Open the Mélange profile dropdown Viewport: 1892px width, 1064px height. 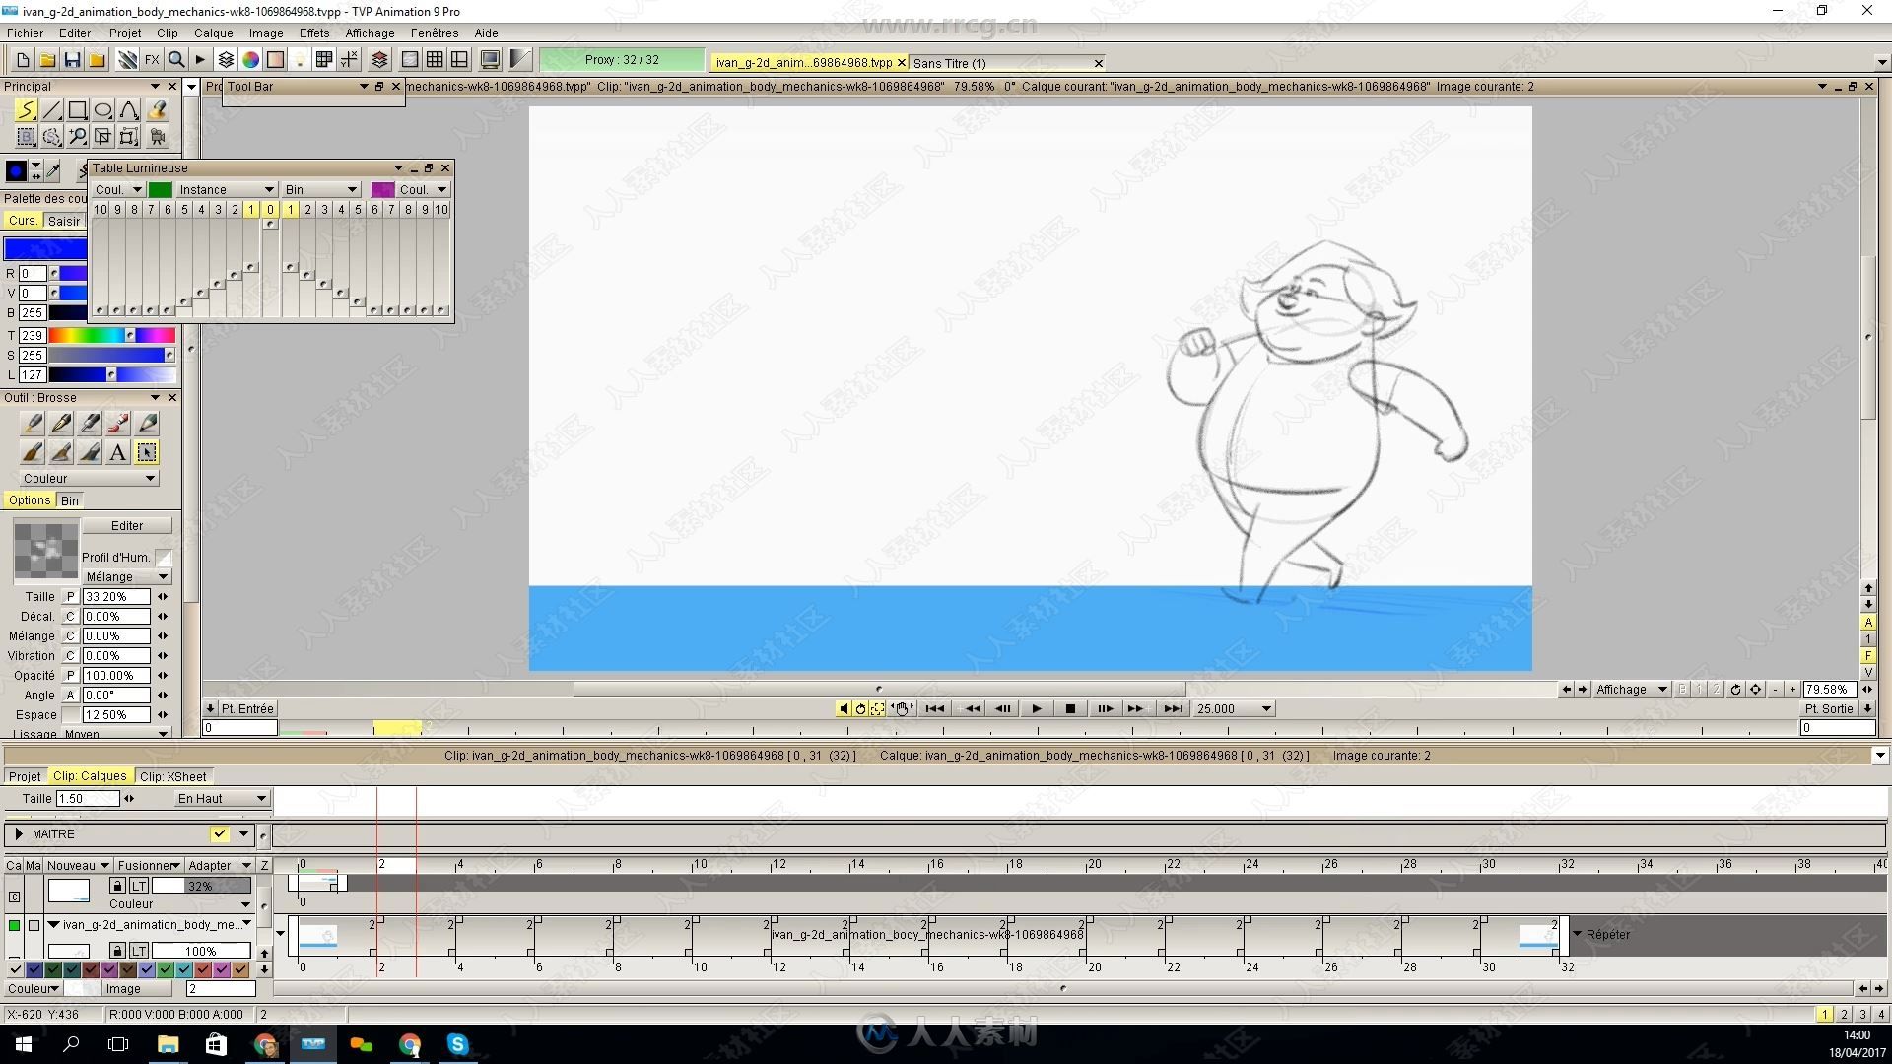point(126,577)
